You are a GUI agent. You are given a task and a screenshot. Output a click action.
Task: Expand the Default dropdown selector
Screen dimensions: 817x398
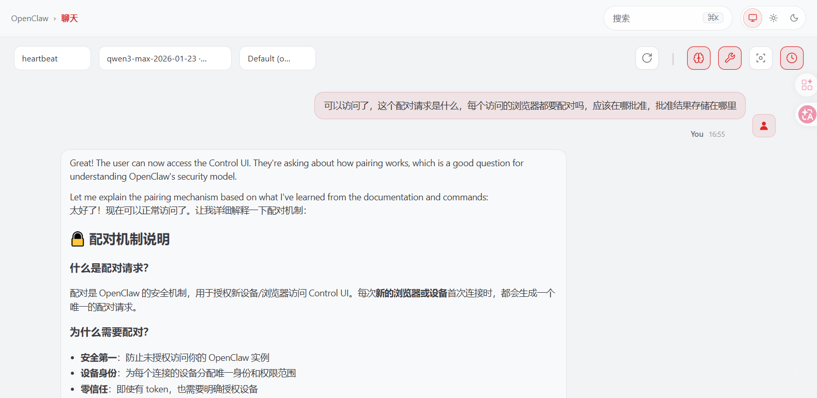pyautogui.click(x=277, y=58)
